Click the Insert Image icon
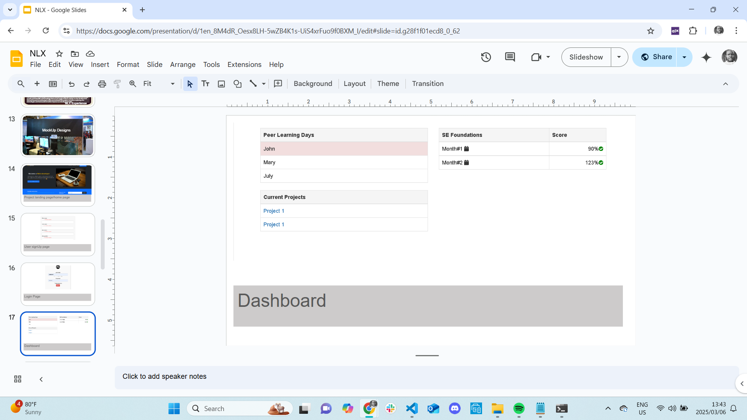 click(x=222, y=84)
